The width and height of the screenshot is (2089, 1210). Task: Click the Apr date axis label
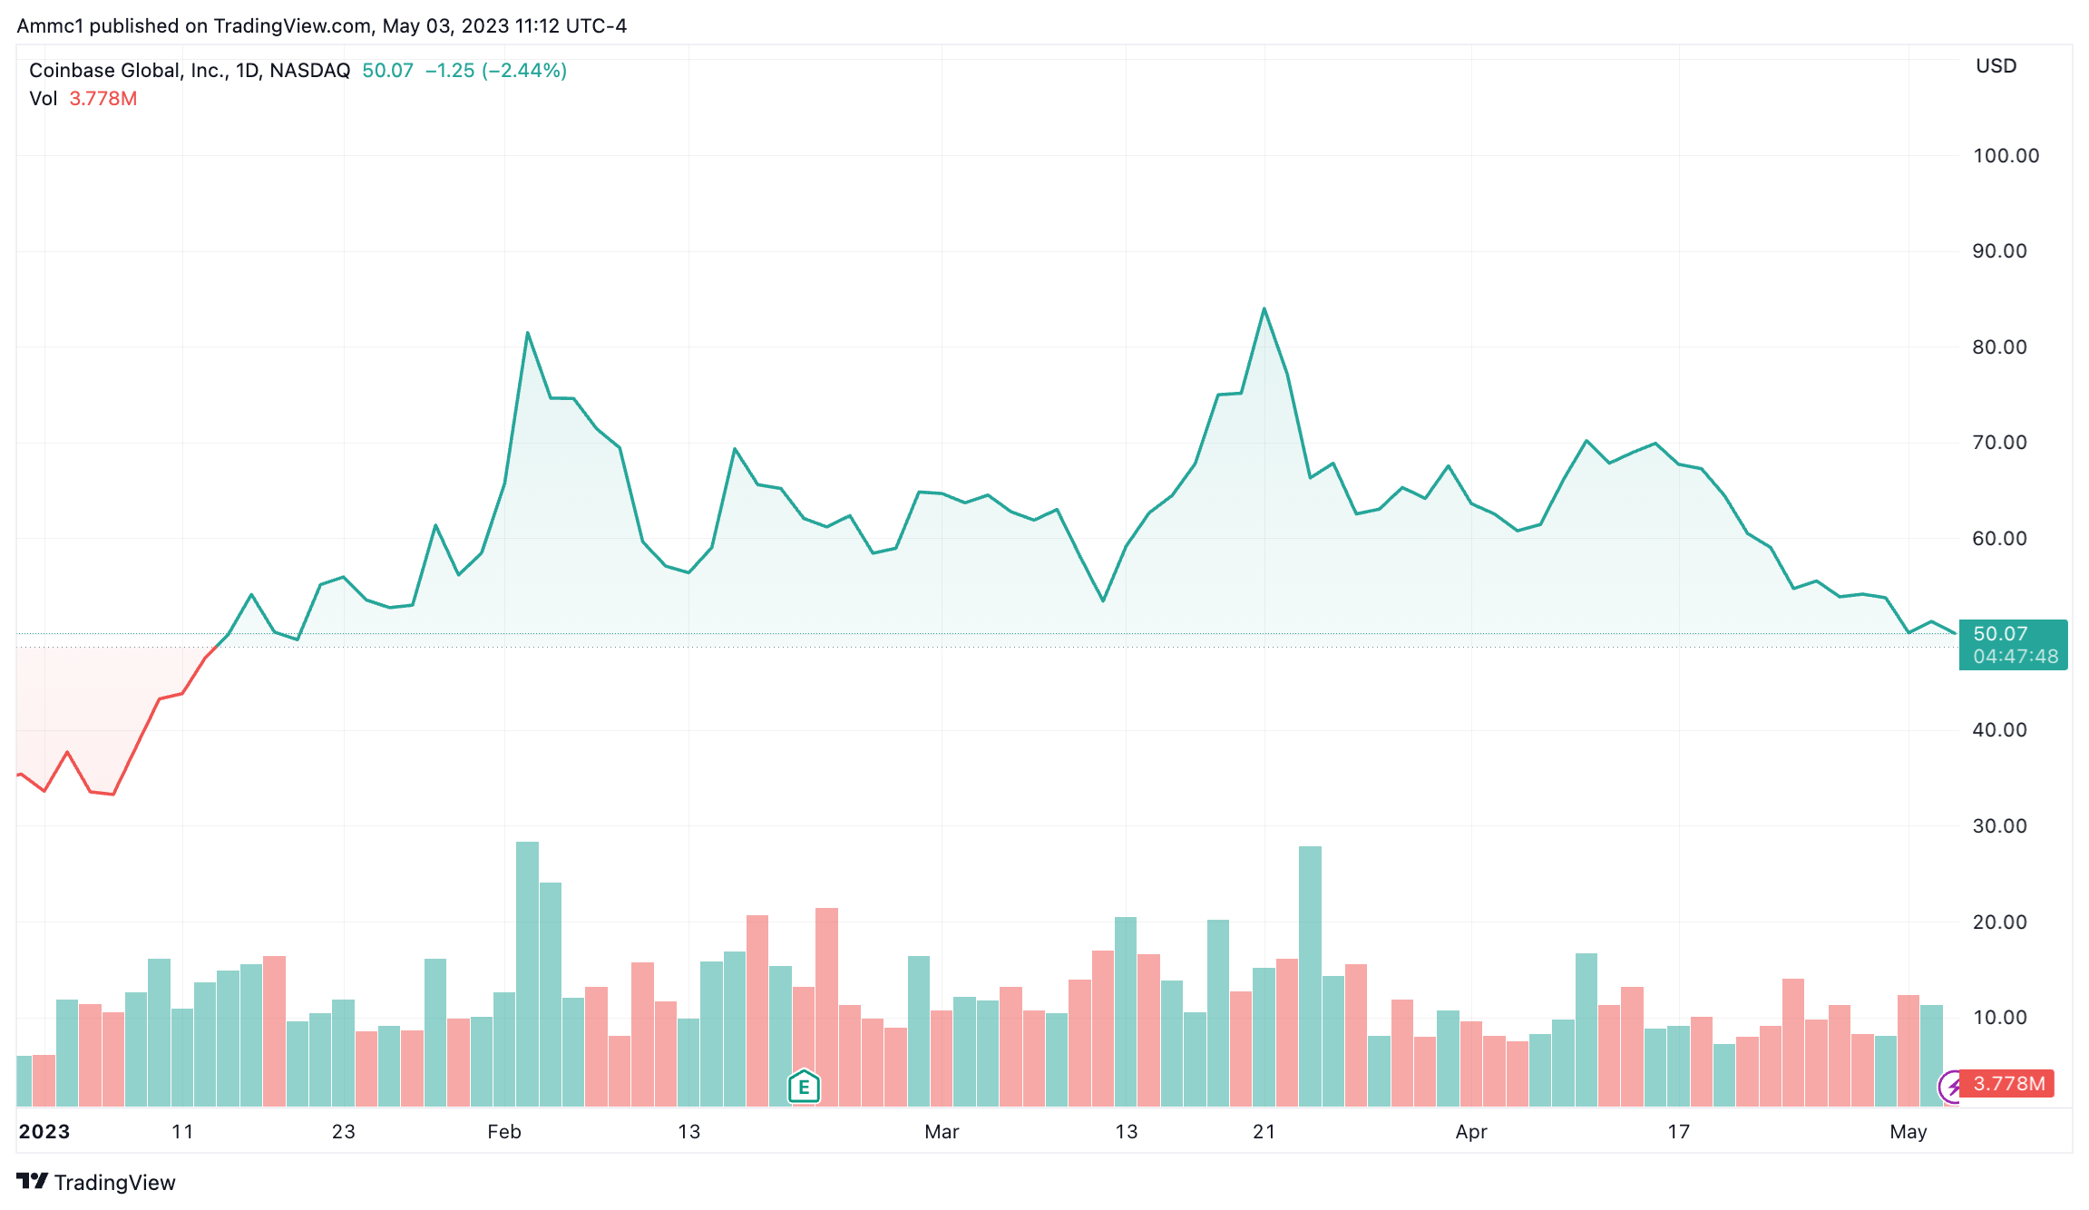click(x=1471, y=1131)
